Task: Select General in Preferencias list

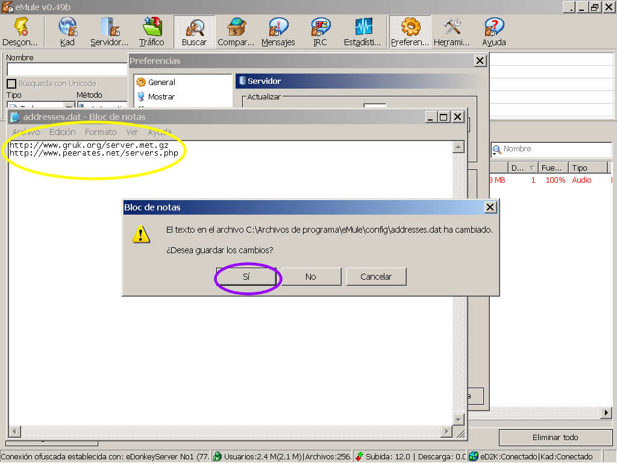Action: 161,82
